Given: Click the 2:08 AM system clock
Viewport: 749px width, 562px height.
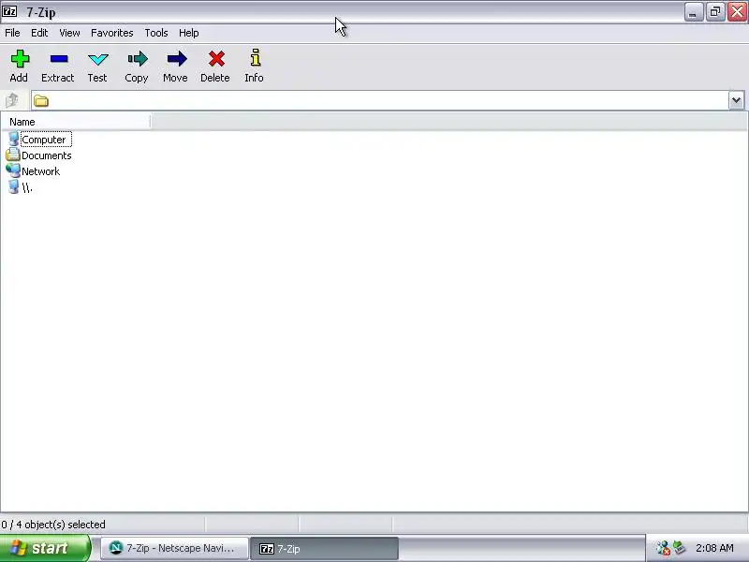Looking at the screenshot, I should point(714,548).
